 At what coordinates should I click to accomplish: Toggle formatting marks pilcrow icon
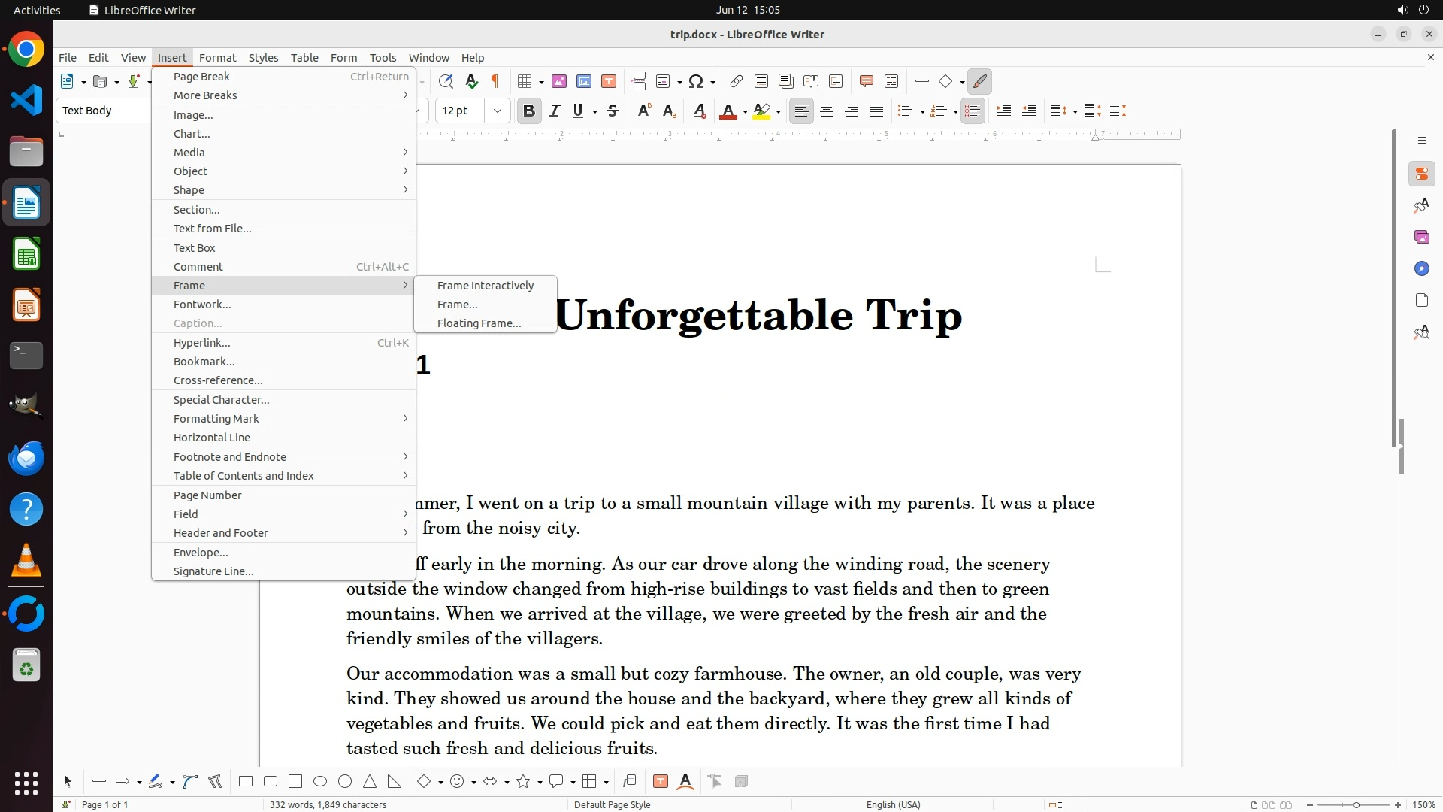(x=495, y=81)
